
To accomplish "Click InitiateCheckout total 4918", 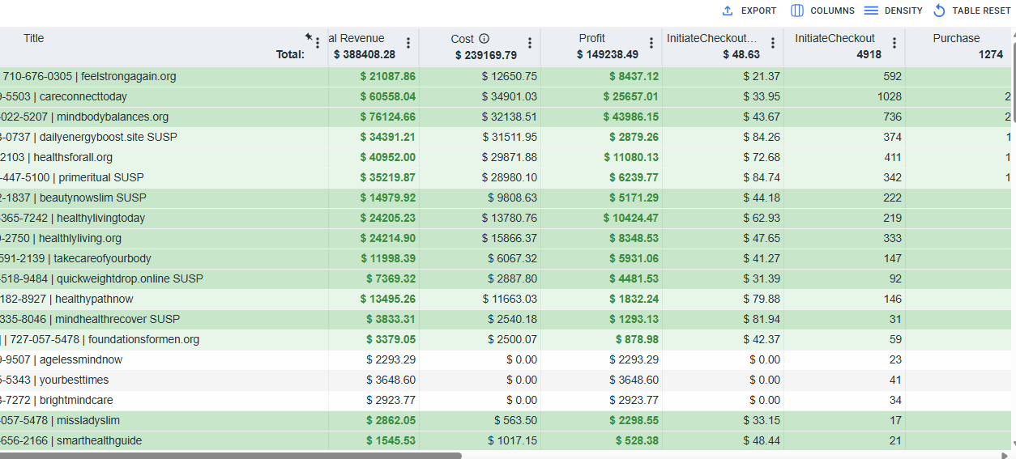I will click(869, 54).
